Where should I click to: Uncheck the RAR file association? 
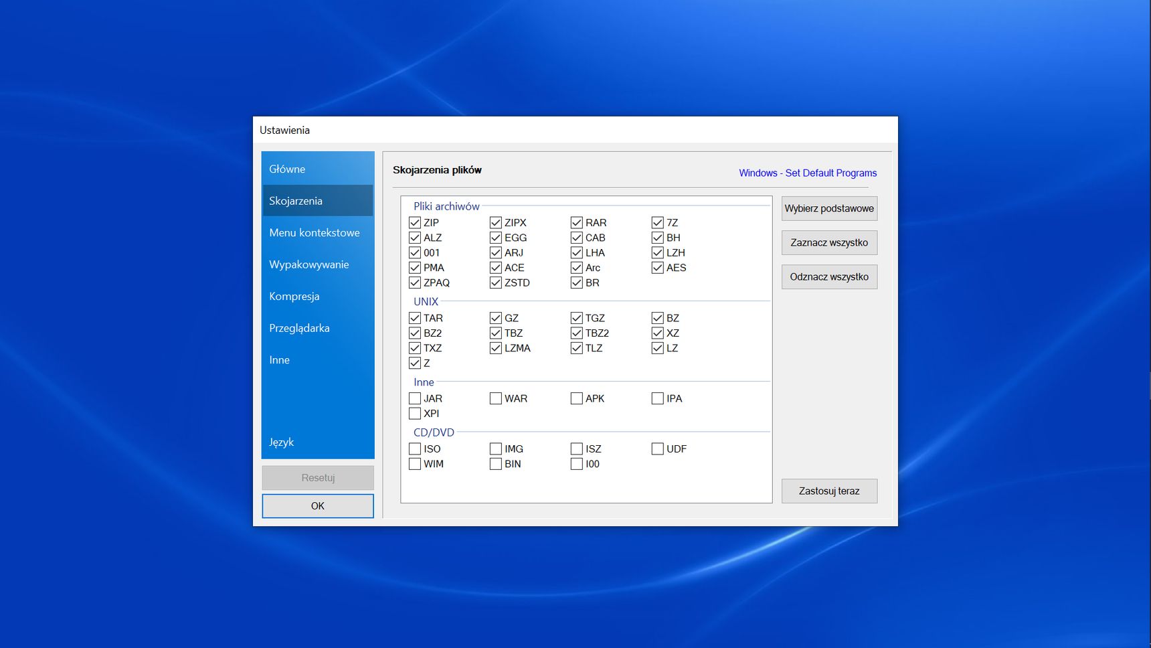pos(577,222)
